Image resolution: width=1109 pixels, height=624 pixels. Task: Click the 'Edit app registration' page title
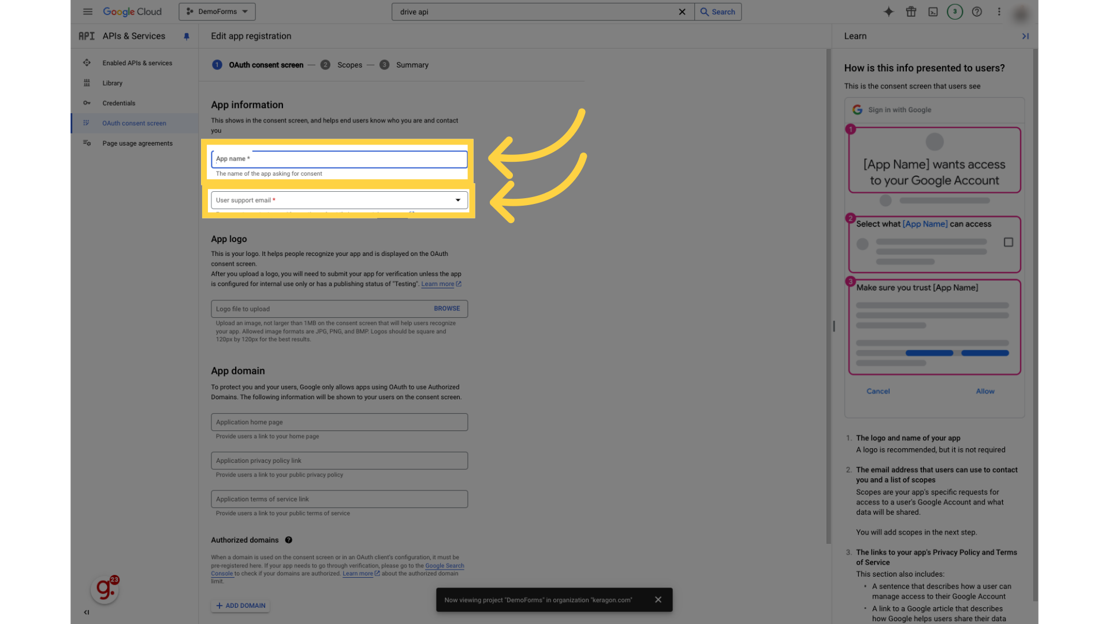(251, 36)
